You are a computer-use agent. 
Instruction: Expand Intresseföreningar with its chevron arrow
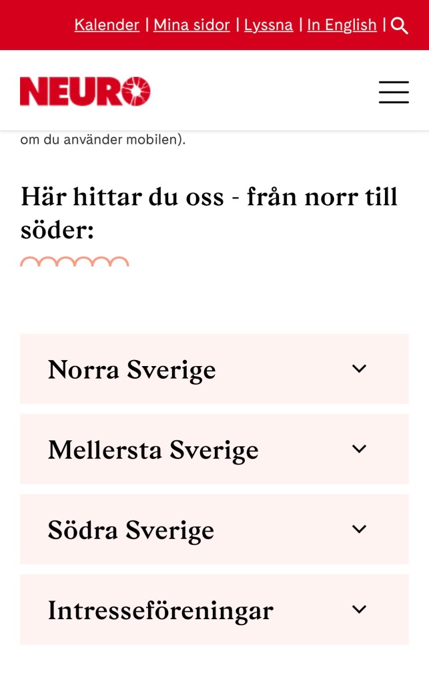click(x=359, y=609)
